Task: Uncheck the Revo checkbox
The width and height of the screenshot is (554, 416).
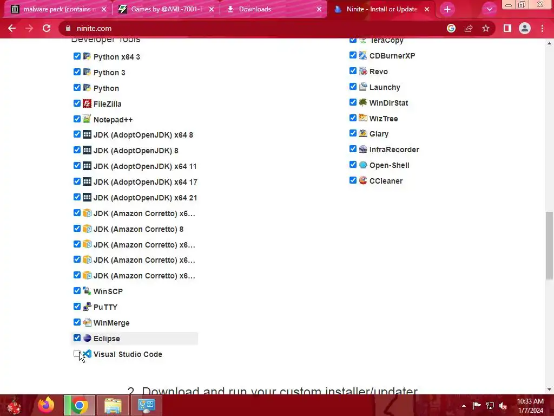Action: pos(353,71)
